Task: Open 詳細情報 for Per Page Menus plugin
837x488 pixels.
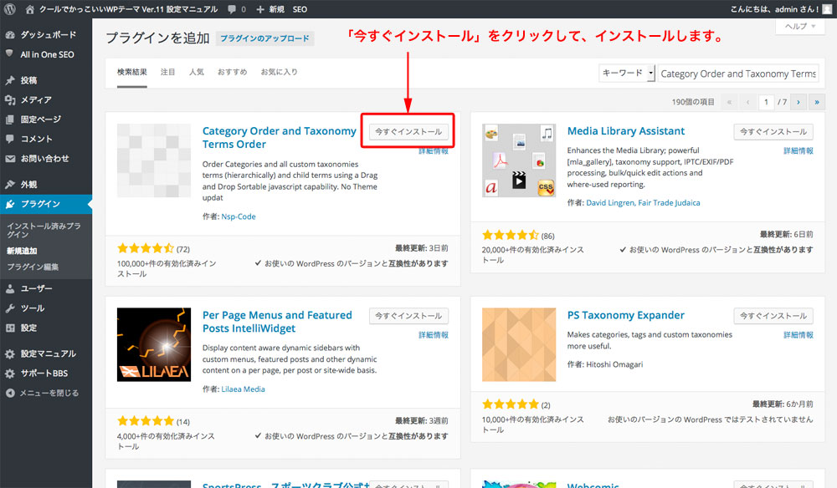Action: click(x=434, y=335)
